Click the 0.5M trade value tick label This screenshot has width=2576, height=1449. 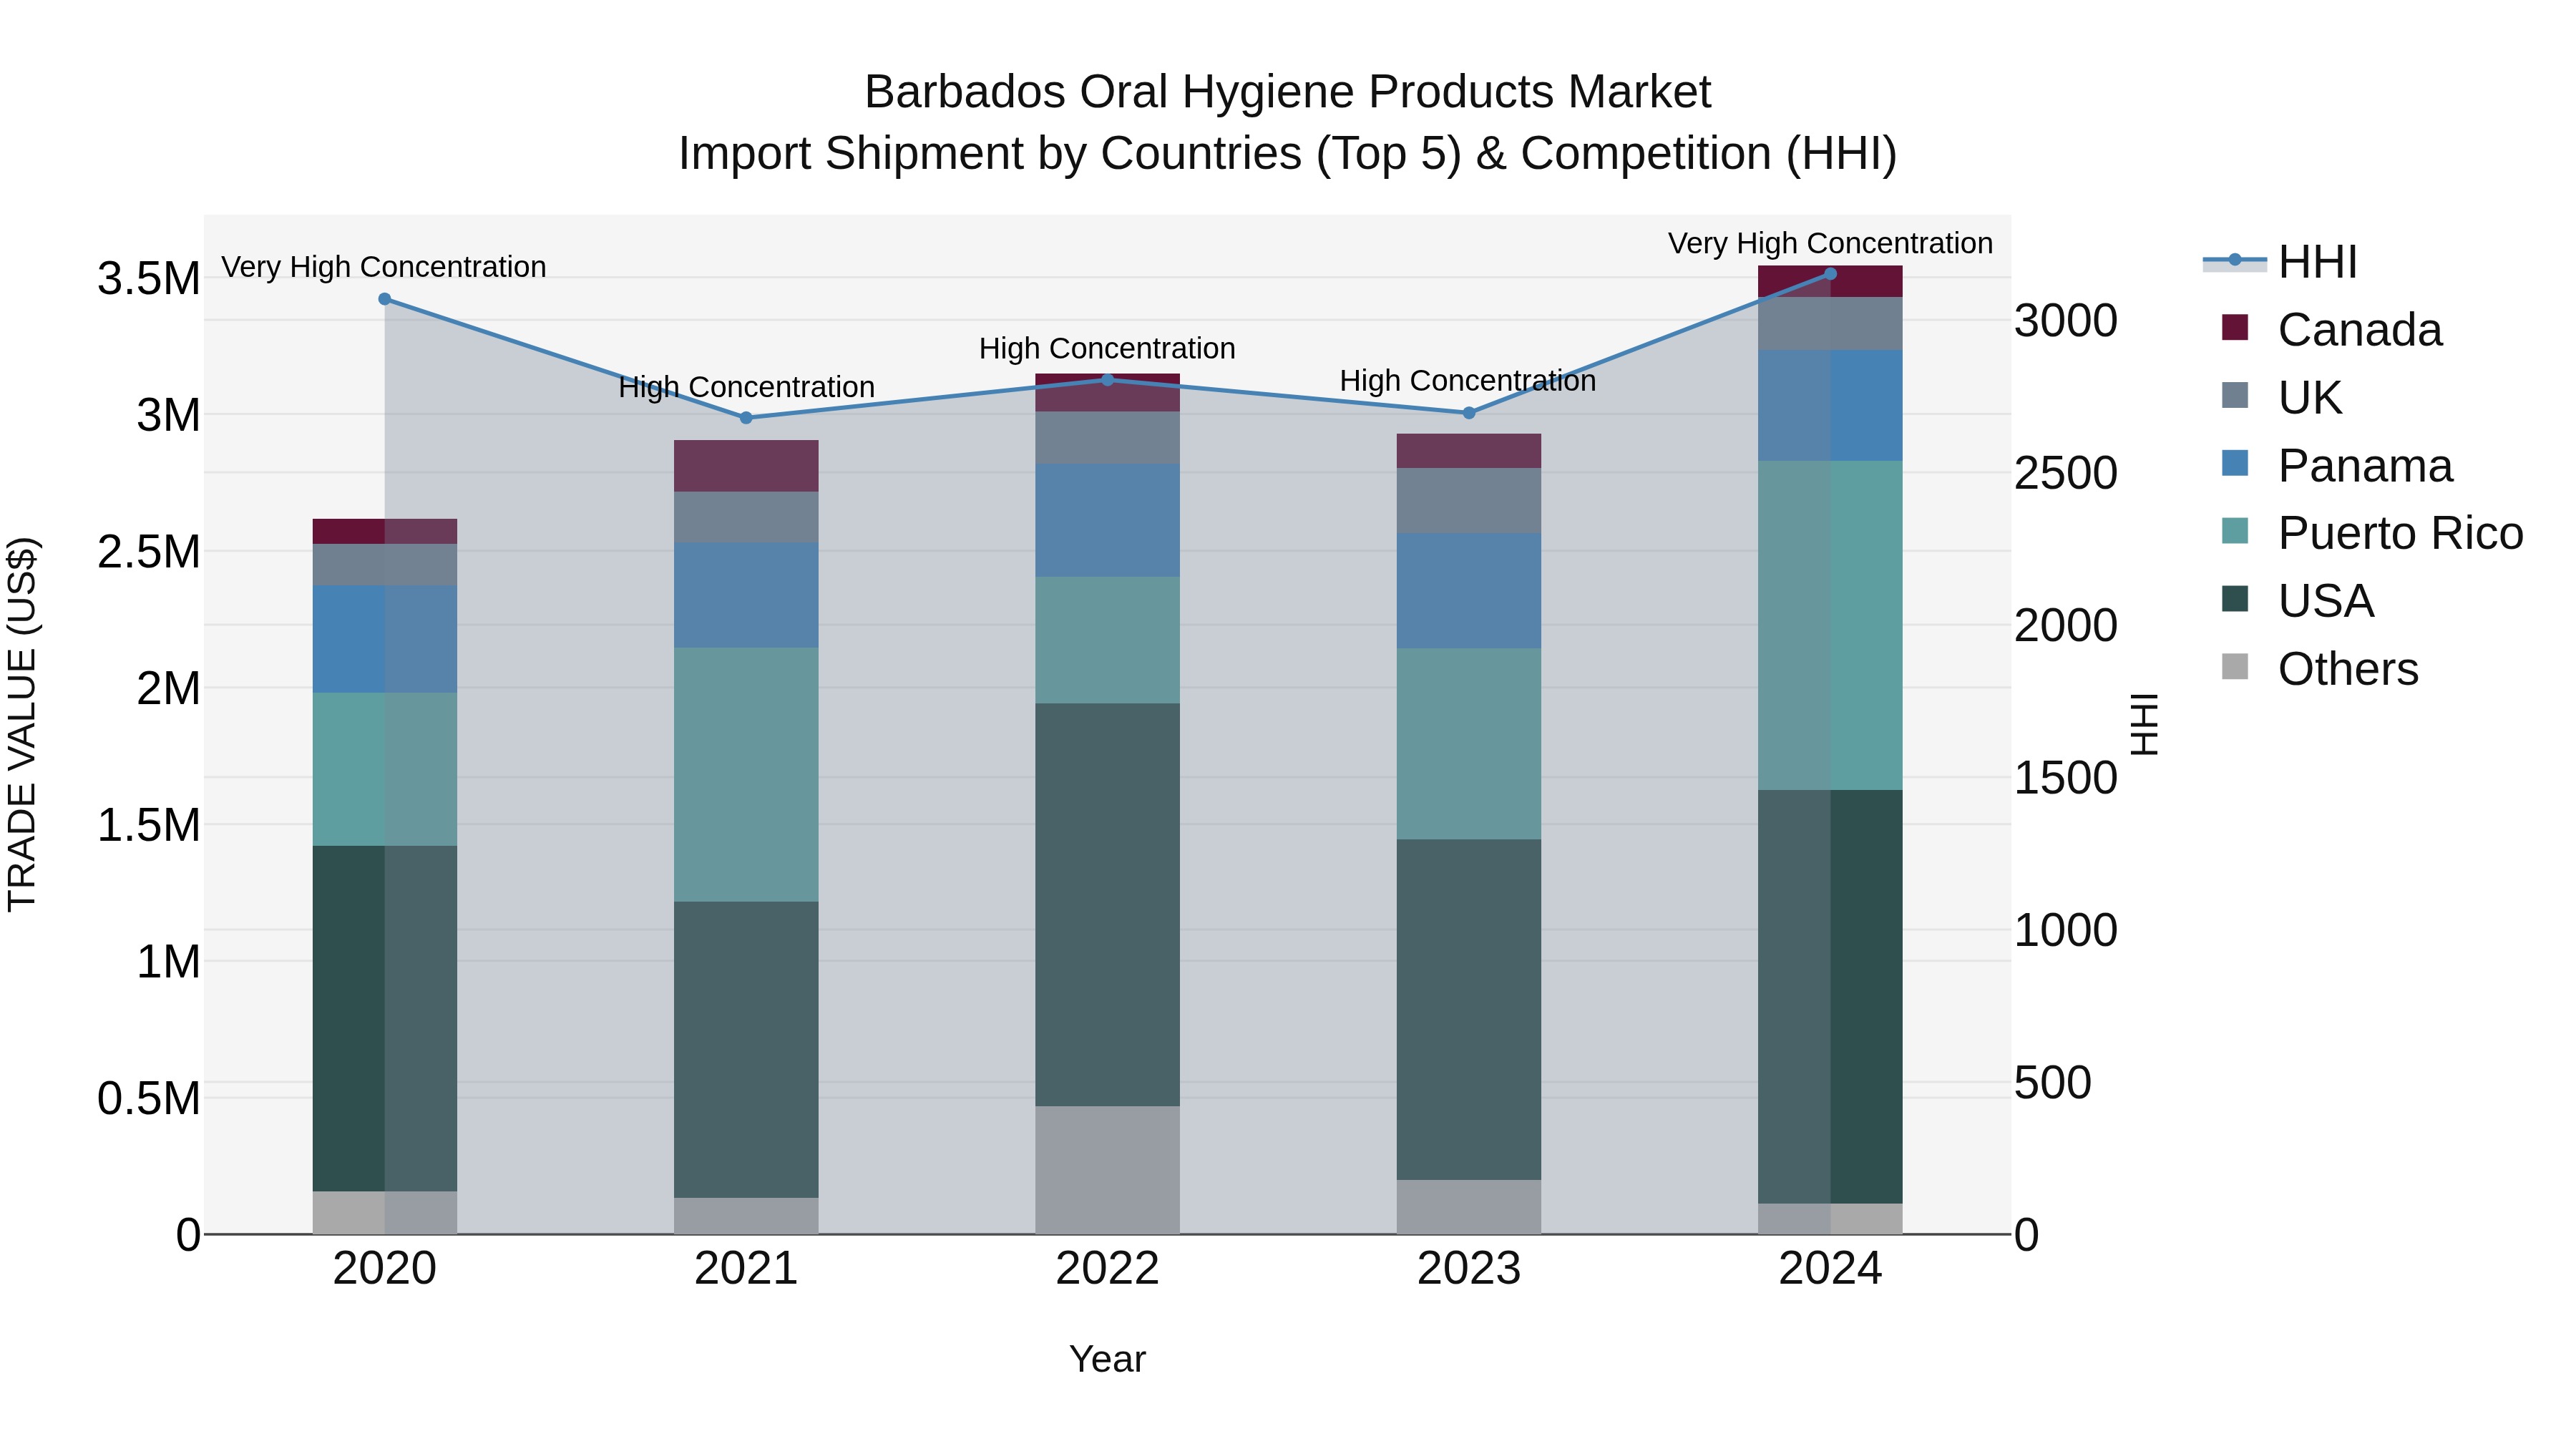click(x=149, y=1099)
